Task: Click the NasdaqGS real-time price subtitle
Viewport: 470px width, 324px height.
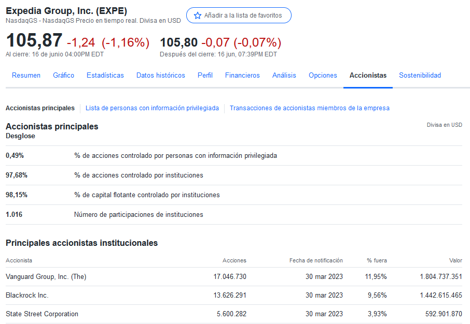Action: coord(93,21)
